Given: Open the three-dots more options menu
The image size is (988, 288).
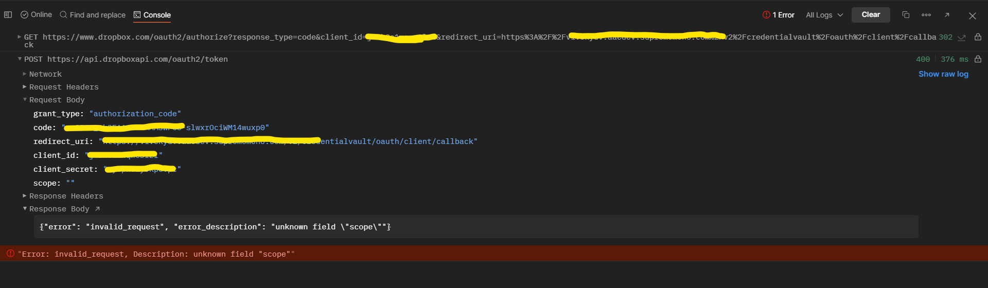Looking at the screenshot, I should [926, 15].
